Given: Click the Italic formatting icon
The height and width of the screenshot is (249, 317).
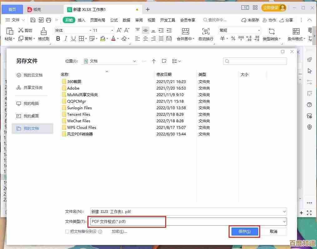Looking at the screenshot, I should [x=66, y=39].
